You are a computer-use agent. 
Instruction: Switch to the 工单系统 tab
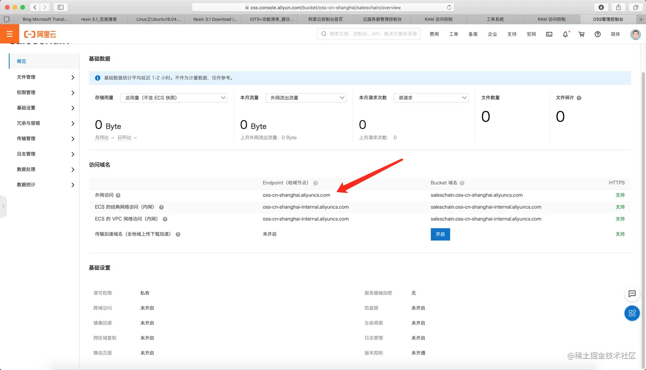coord(495,19)
